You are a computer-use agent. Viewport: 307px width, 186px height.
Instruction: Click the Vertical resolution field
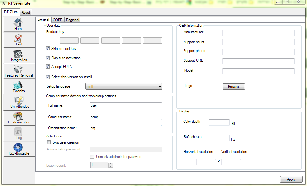click(x=231, y=162)
